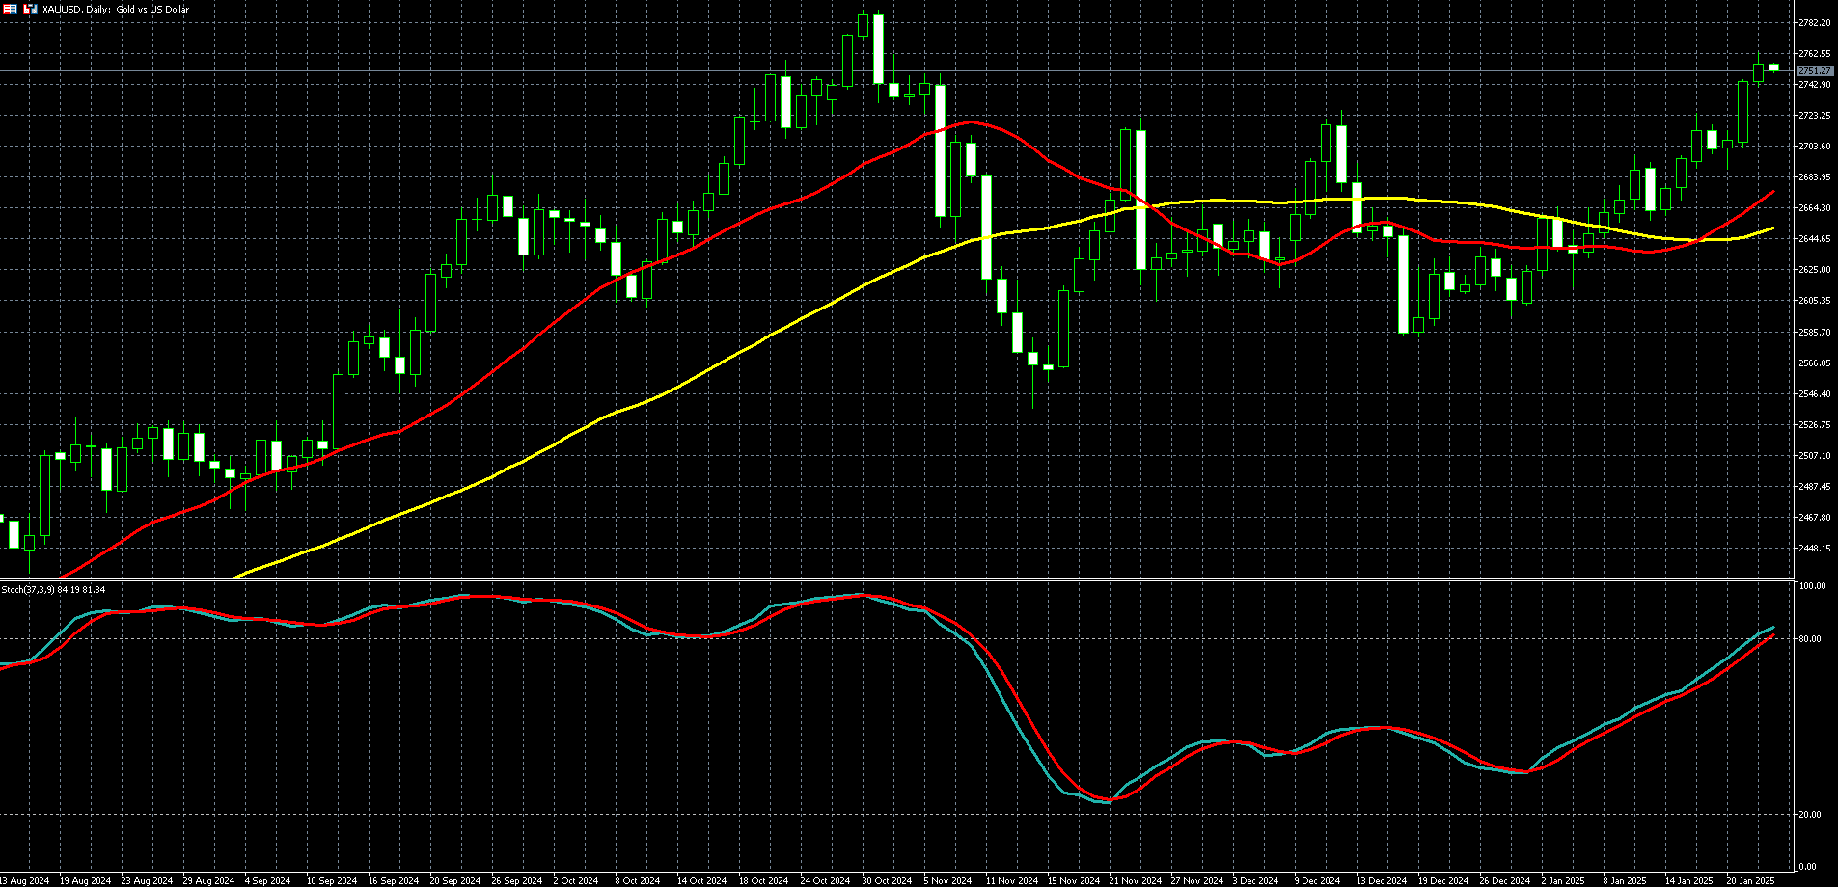This screenshot has height=887, width=1838.
Task: Click the 14 Oct 2024 date label
Action: (702, 881)
